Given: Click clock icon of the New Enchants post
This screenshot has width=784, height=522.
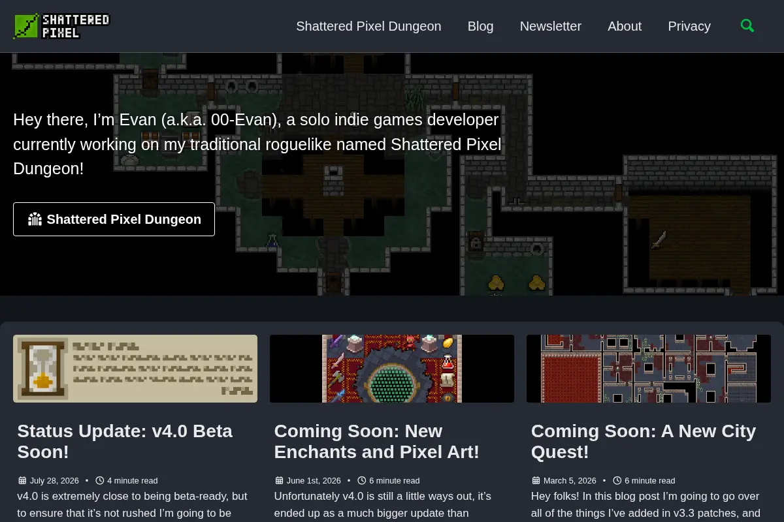Looking at the screenshot, I should click(x=362, y=480).
